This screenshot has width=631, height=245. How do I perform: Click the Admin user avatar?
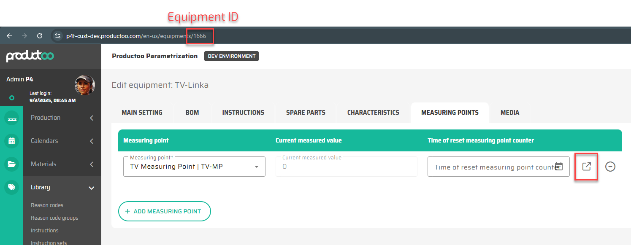[84, 85]
